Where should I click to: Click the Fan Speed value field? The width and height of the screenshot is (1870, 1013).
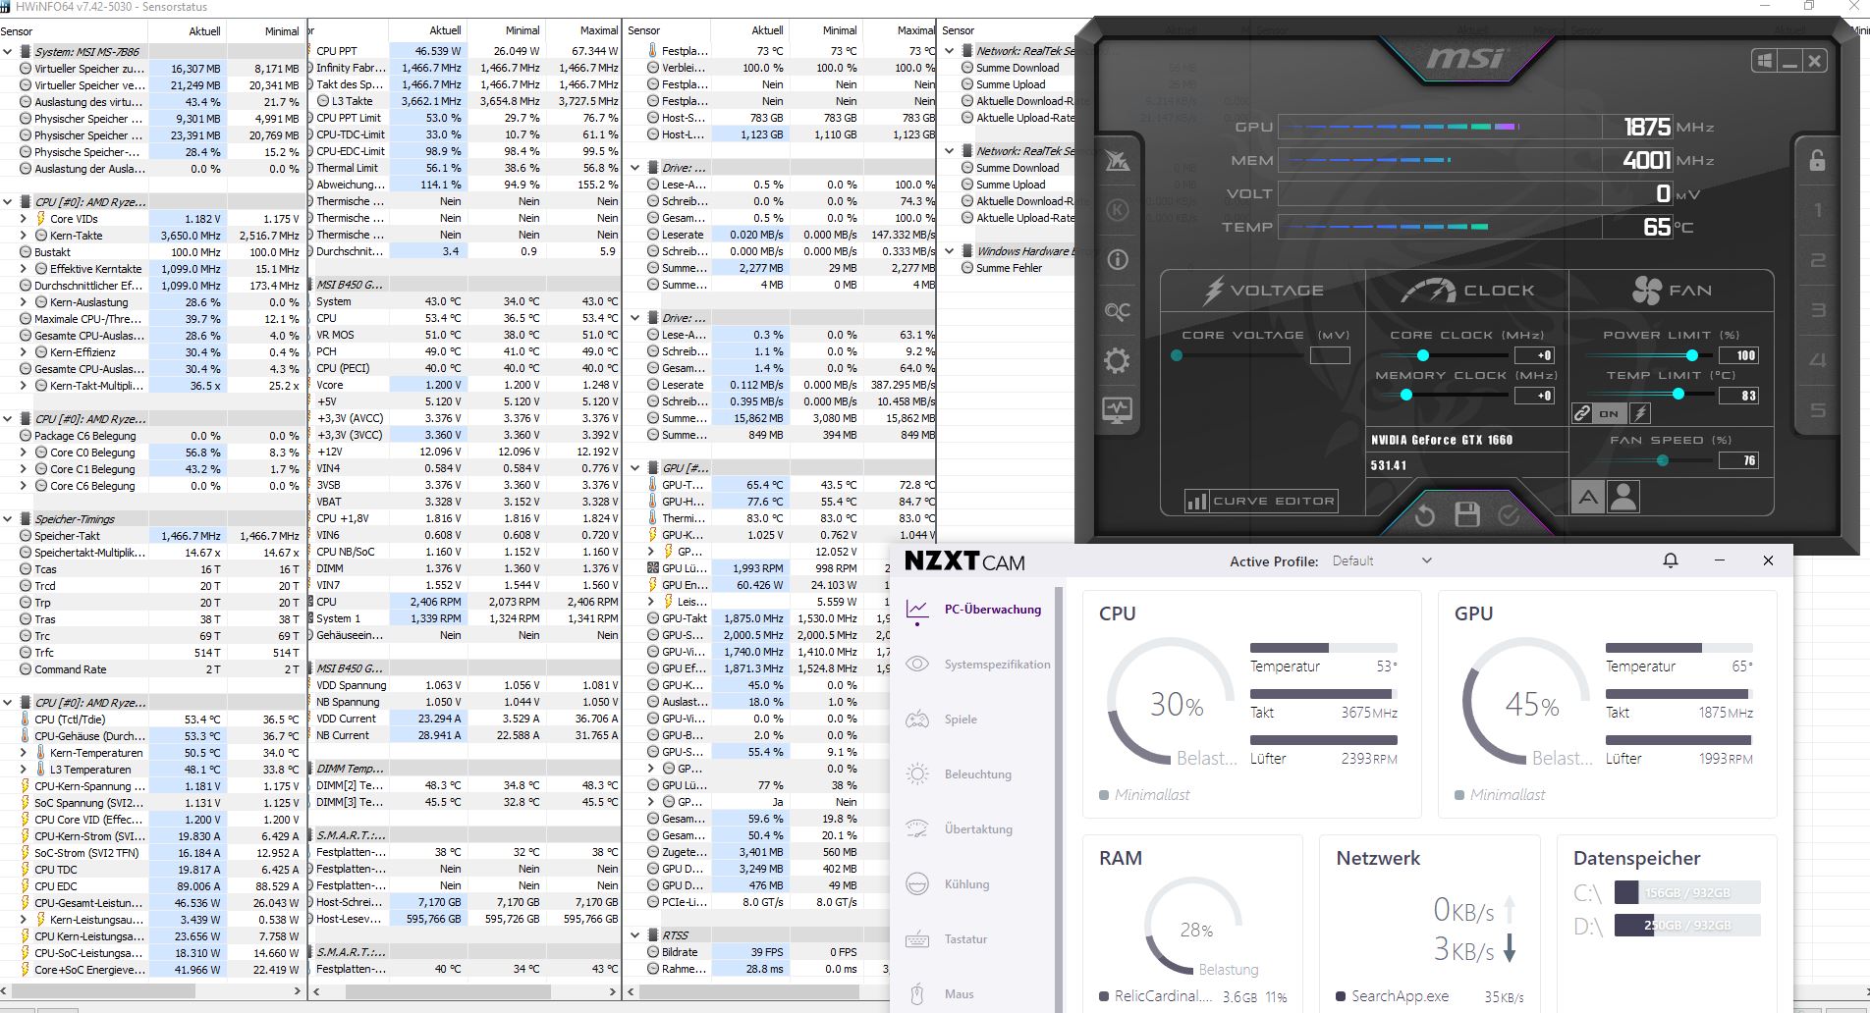point(1738,460)
